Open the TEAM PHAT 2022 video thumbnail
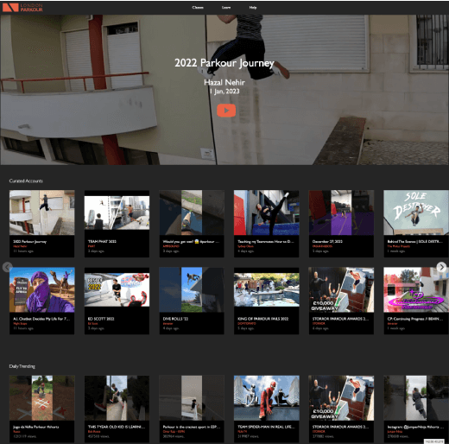This screenshot has width=449, height=444. [117, 212]
